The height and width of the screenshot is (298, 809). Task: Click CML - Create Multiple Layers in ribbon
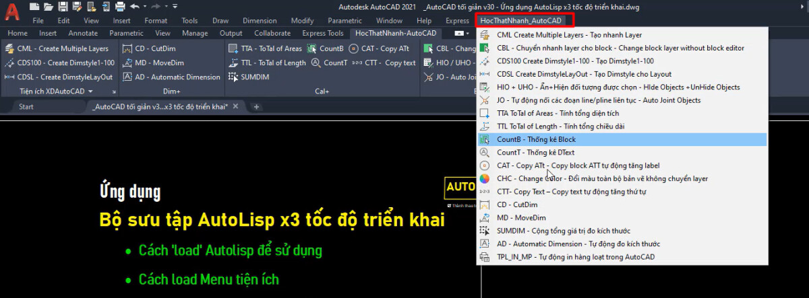coord(57,48)
